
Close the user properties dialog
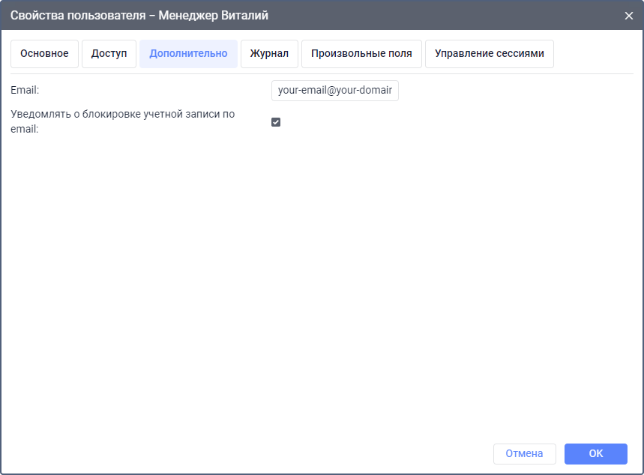[629, 16]
